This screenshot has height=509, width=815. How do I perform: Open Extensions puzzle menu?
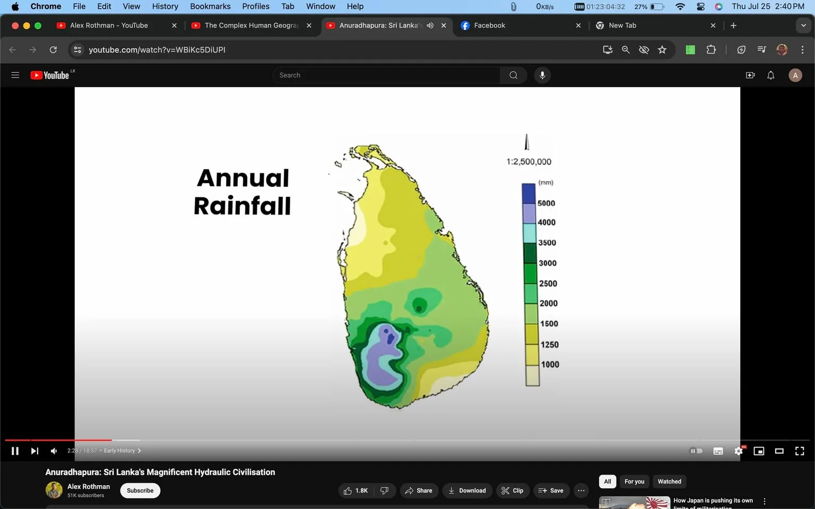(x=711, y=50)
